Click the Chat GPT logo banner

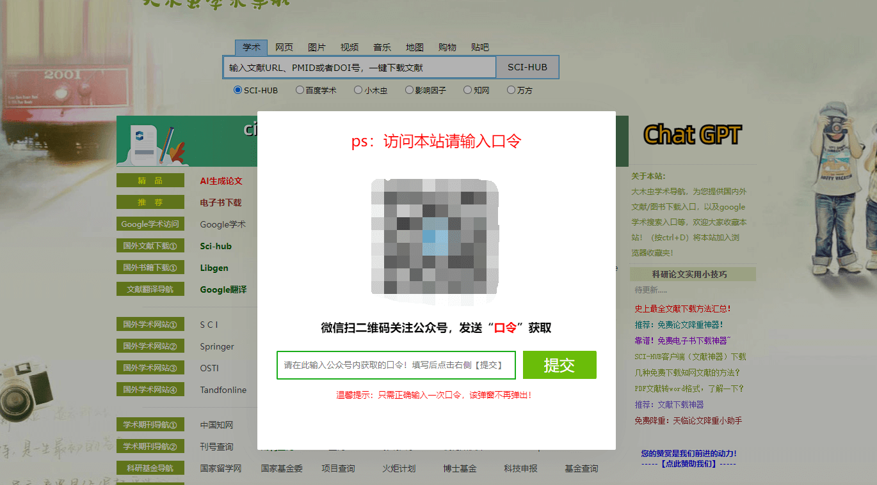click(692, 135)
